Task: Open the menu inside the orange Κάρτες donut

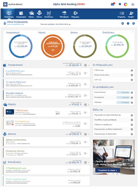Action: 53,50
